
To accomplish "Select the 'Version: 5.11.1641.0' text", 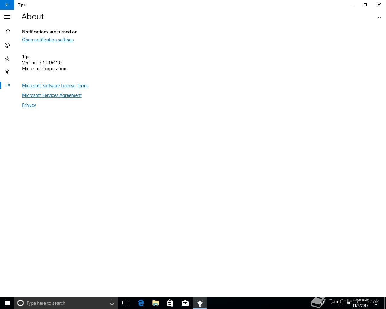I will (x=42, y=63).
